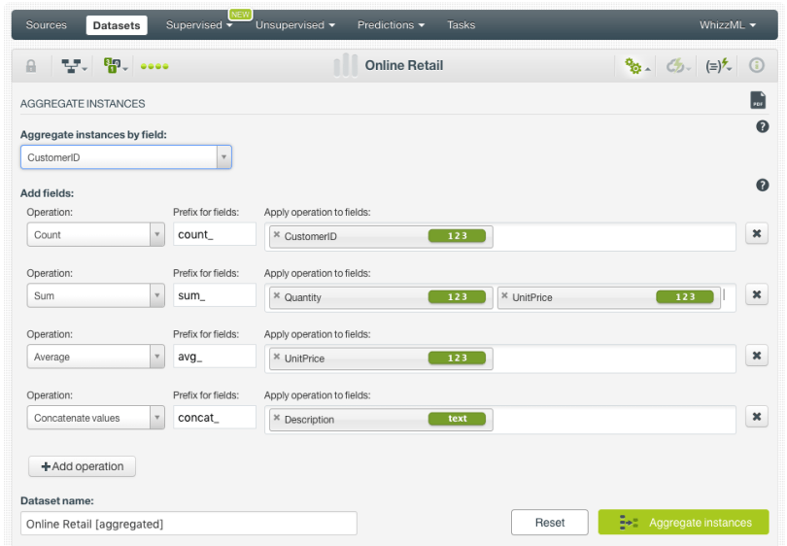Open the Sum operation dropdown
Viewport: 787px width, 546px height.
click(156, 296)
